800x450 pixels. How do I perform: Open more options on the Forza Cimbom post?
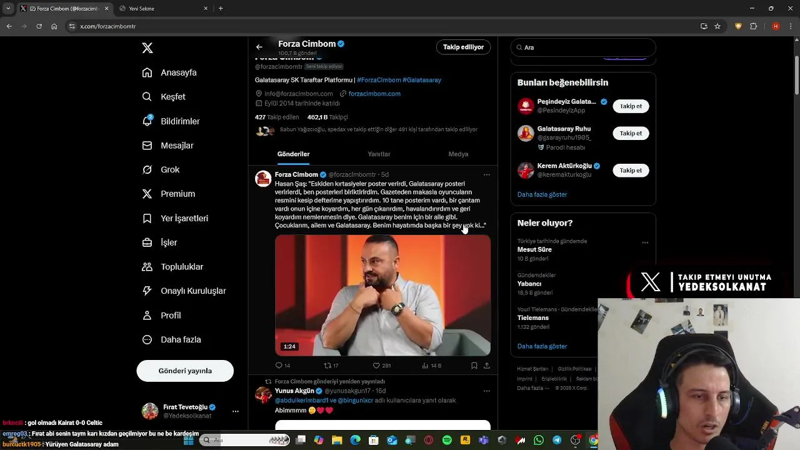point(487,175)
